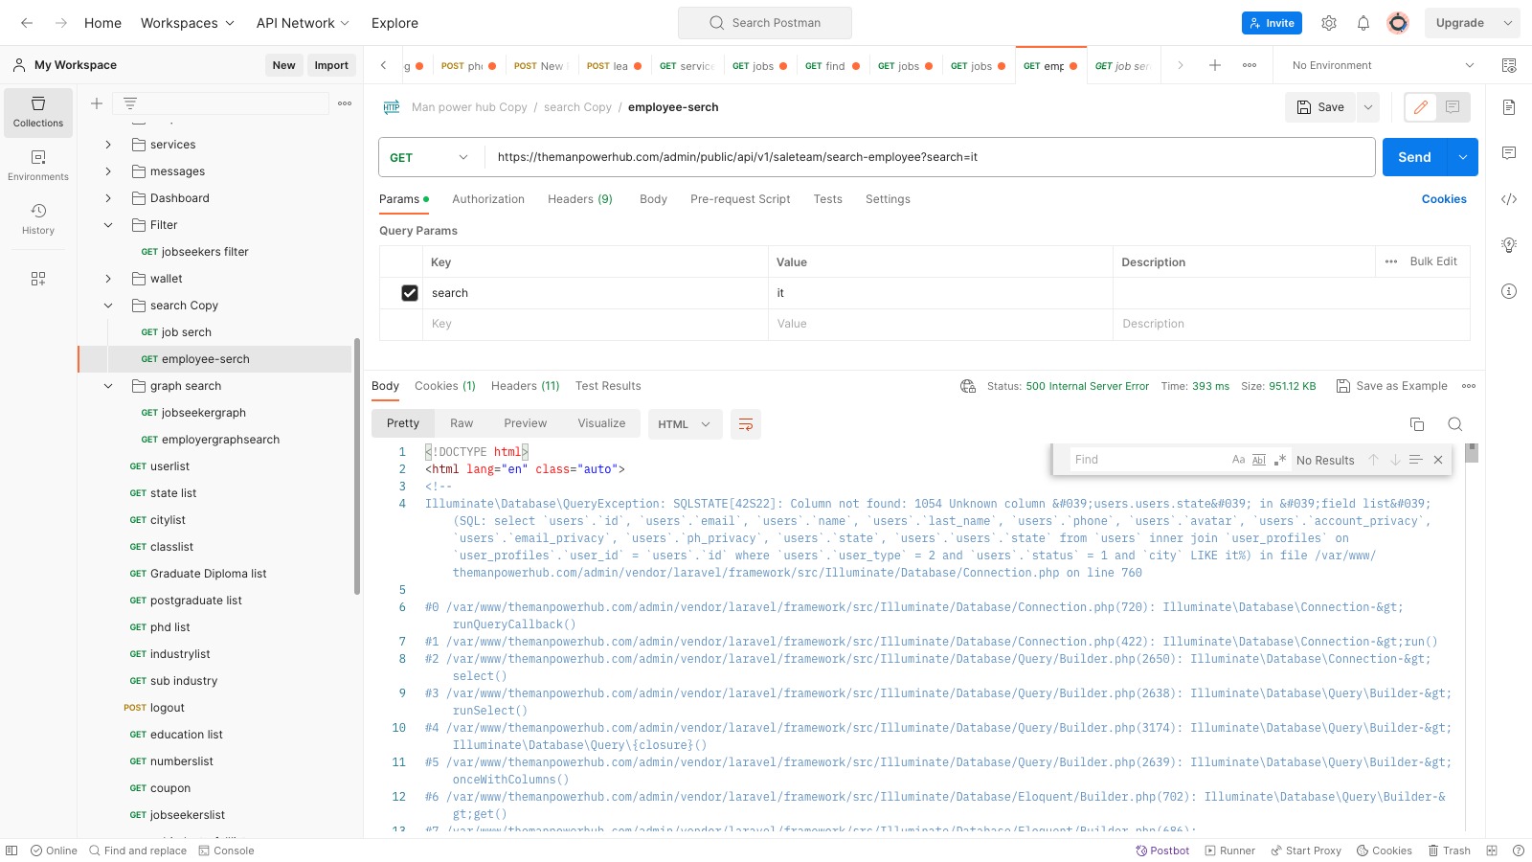This screenshot has height=862, width=1532.
Task: Click the settings gear icon
Action: pos(1329,23)
